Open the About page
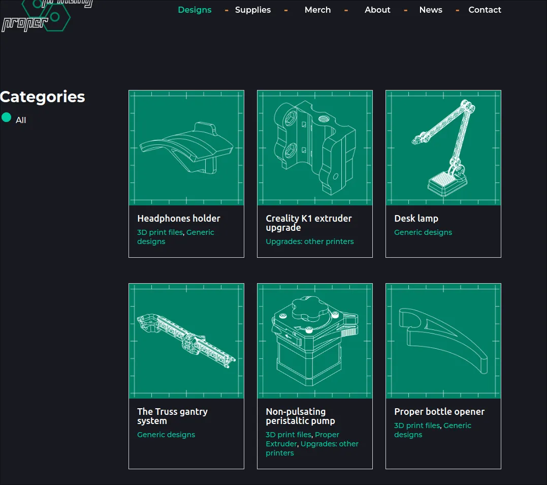Viewport: 547px width, 485px height. [x=377, y=10]
